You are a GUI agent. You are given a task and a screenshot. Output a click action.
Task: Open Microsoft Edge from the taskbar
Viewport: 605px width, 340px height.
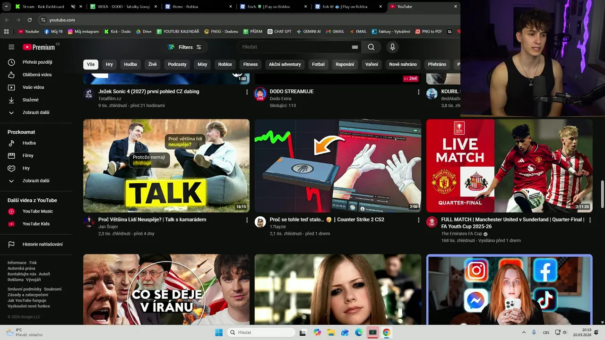pos(359,332)
